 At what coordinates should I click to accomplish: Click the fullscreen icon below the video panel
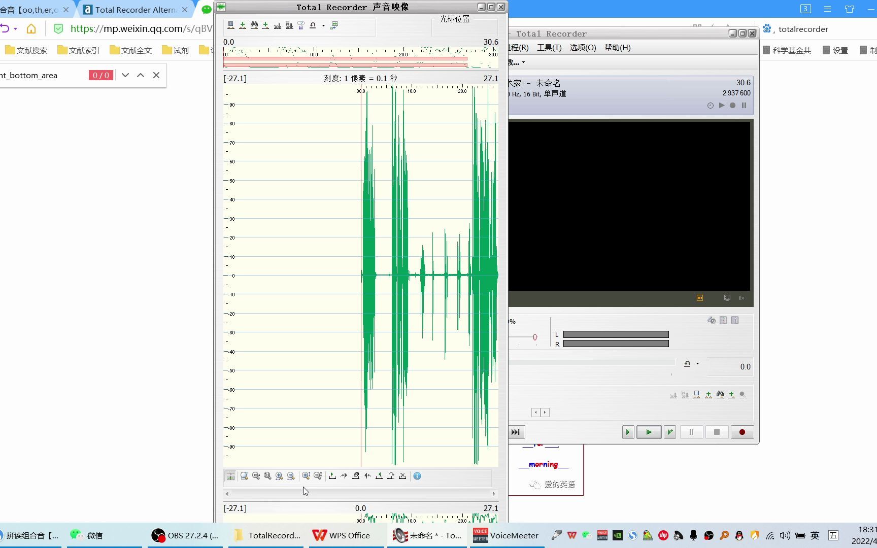pos(727,298)
